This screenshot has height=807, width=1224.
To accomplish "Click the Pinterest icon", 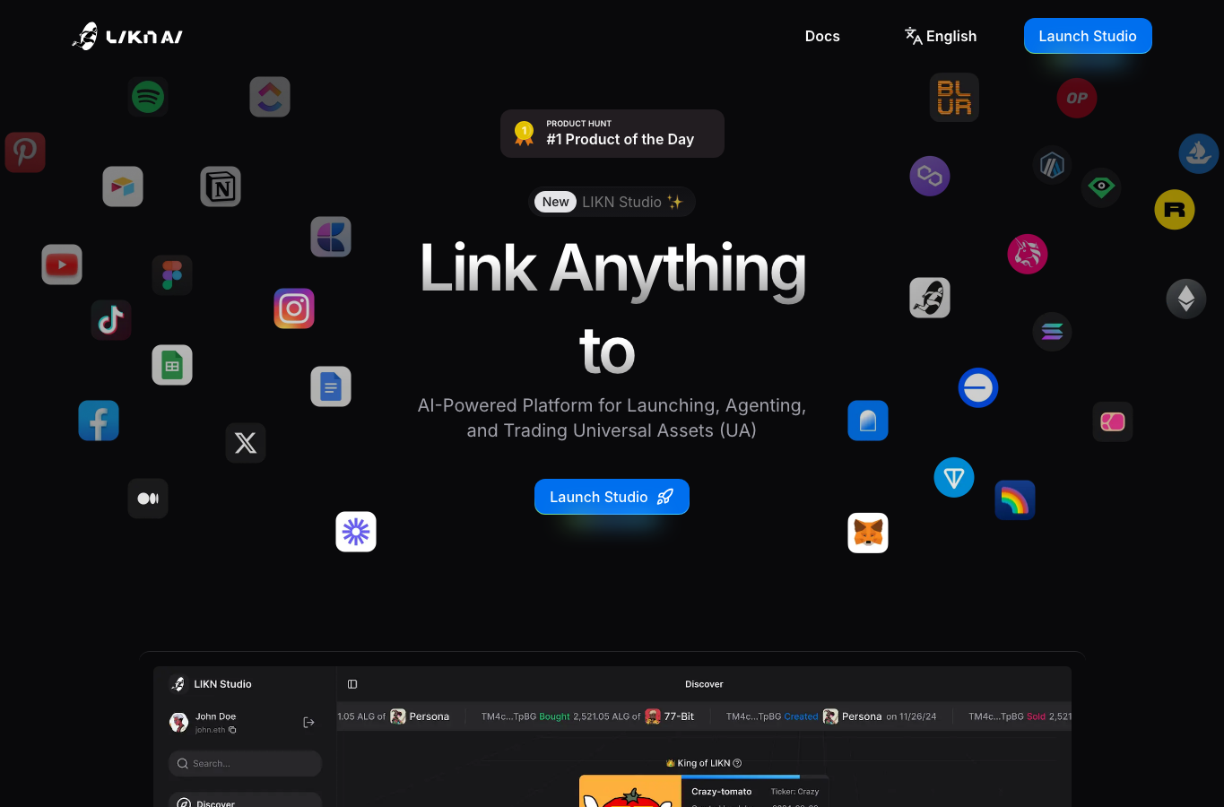I will pyautogui.click(x=25, y=152).
